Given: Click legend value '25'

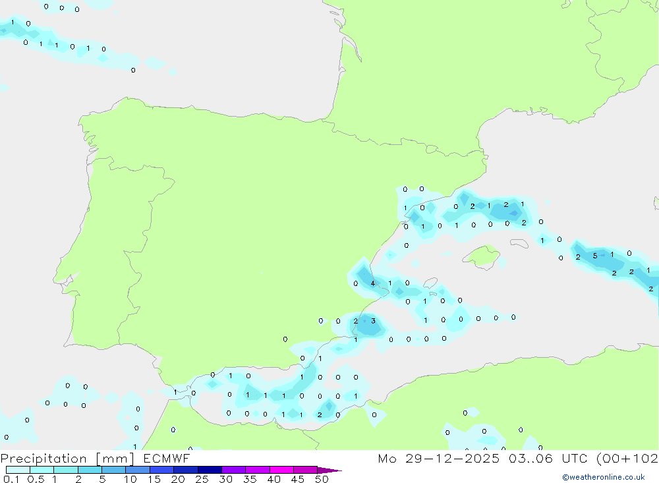Looking at the screenshot, I should click(x=202, y=479).
